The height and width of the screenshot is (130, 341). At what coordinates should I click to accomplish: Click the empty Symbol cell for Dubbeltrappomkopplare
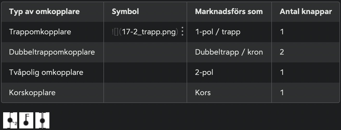point(145,52)
